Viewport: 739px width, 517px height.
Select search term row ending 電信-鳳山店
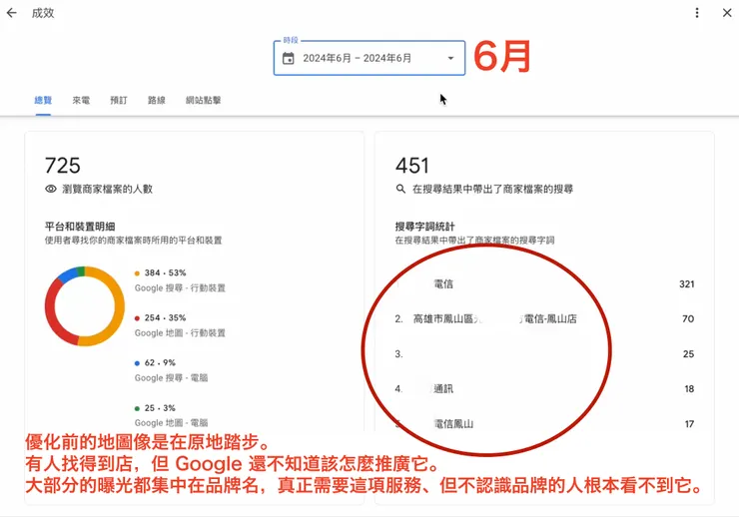(x=544, y=318)
